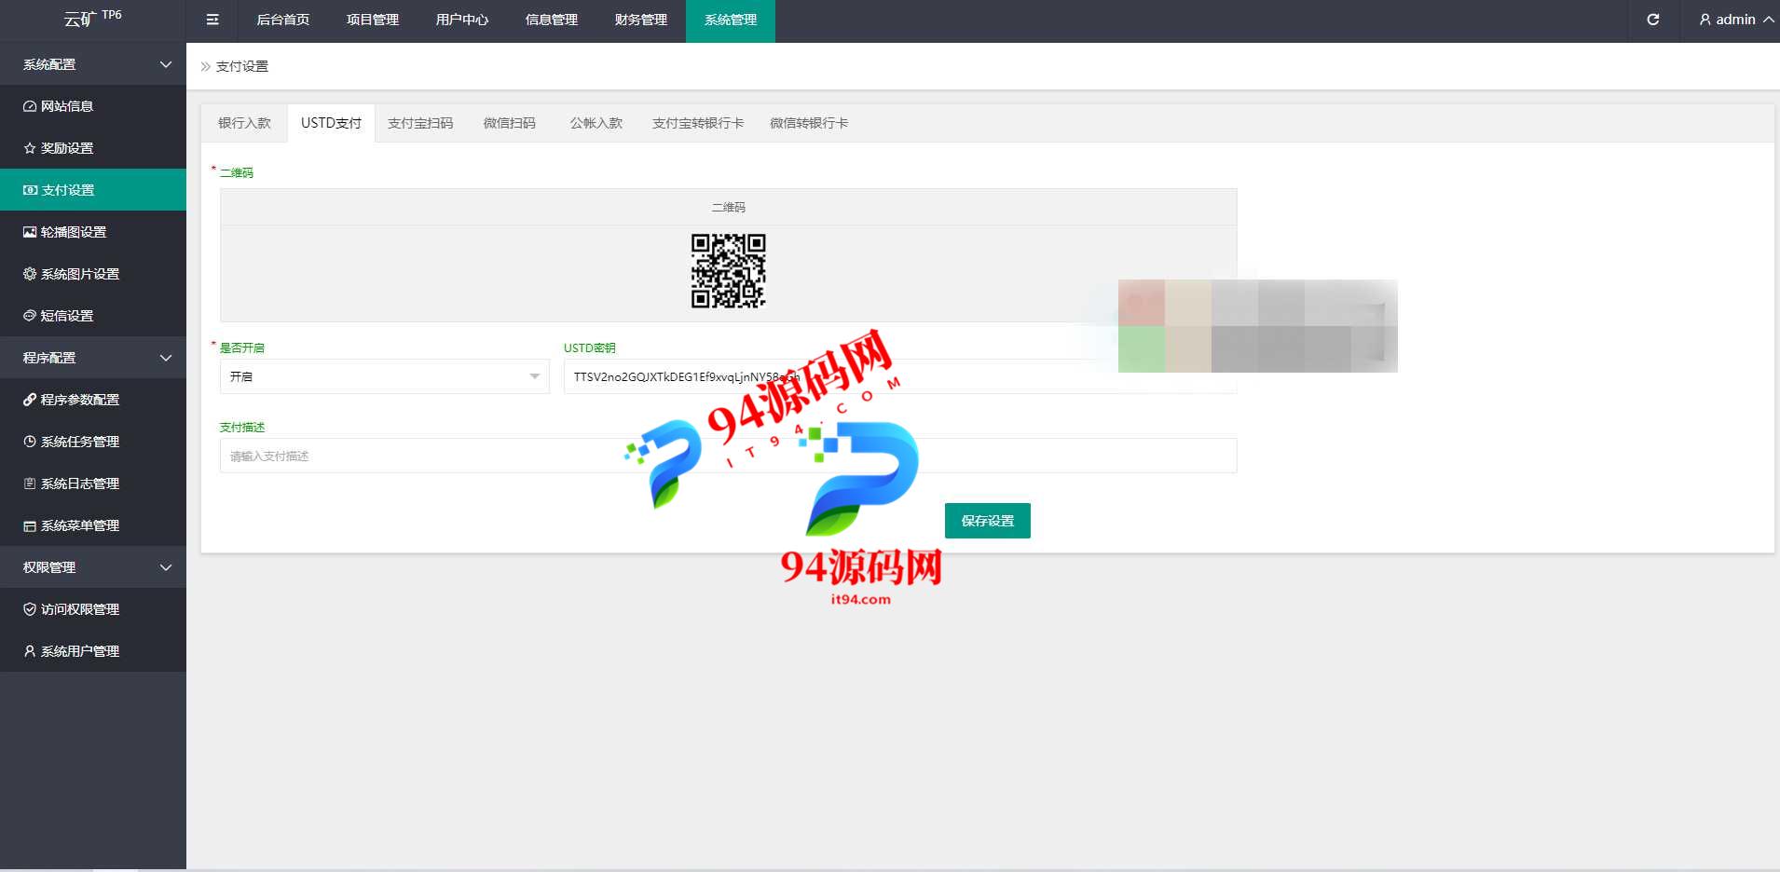
Task: Switch to the 银行入款 tab
Action: pos(244,123)
